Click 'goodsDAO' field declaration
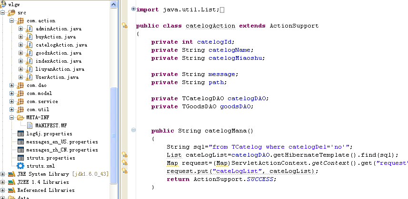Image resolution: width=408 pixels, height=199 pixels. [x=235, y=106]
